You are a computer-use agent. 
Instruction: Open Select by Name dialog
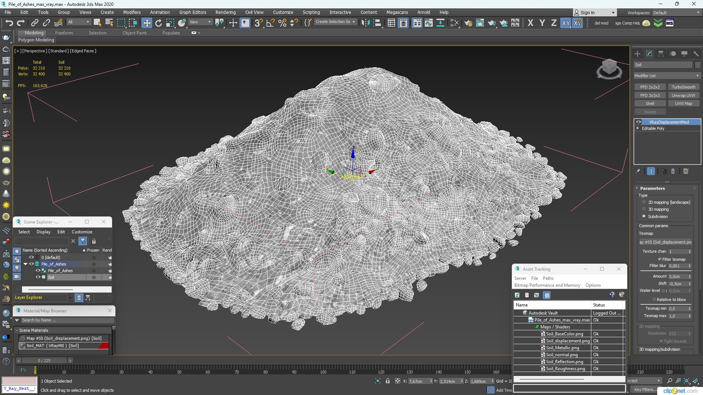point(109,23)
